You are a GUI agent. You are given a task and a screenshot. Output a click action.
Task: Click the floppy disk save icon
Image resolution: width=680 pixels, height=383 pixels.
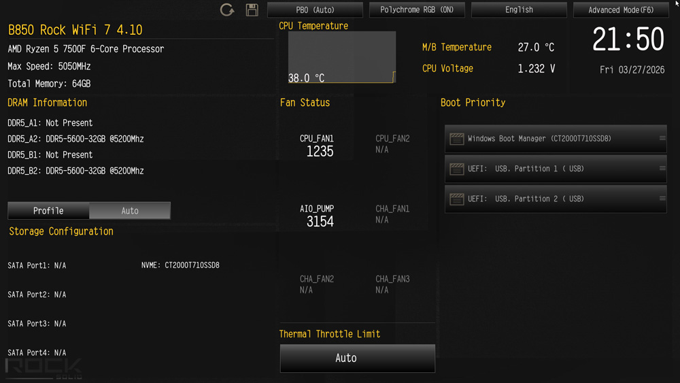coord(252,10)
